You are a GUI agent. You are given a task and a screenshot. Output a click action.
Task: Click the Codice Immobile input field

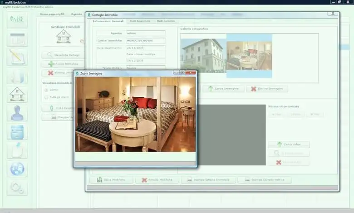[x=145, y=41]
